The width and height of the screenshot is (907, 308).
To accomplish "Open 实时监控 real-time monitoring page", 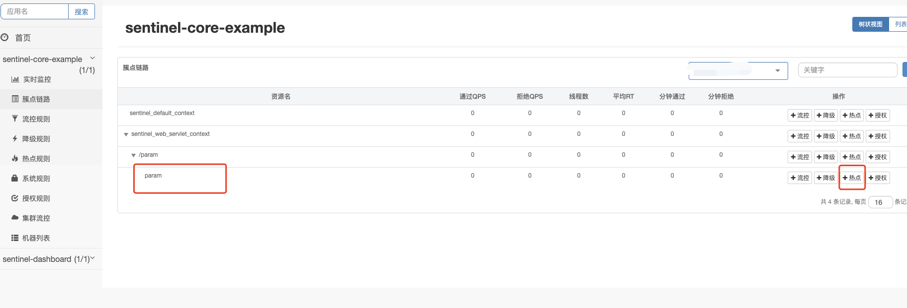I will click(x=37, y=79).
